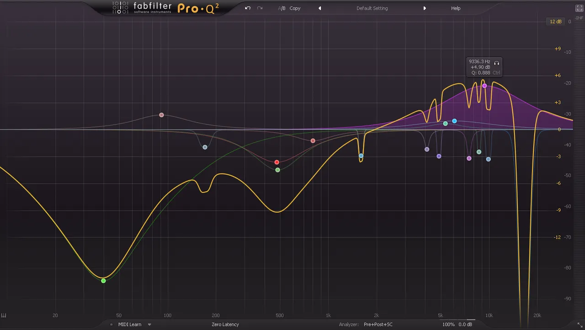Enable MIDI Learn
This screenshot has height=330, width=585.
click(130, 325)
